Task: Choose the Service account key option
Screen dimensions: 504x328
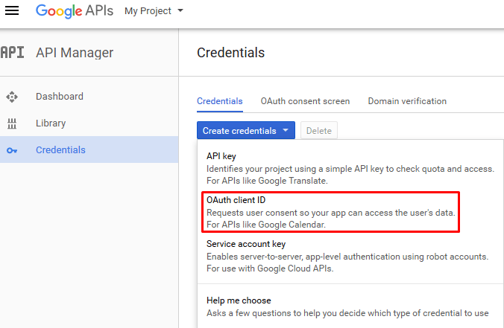Action: [350, 256]
